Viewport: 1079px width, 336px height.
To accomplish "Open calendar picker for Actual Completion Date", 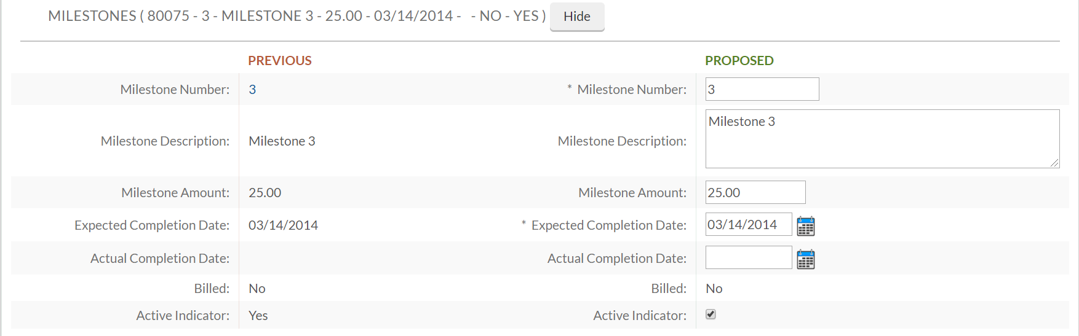I will 805,259.
